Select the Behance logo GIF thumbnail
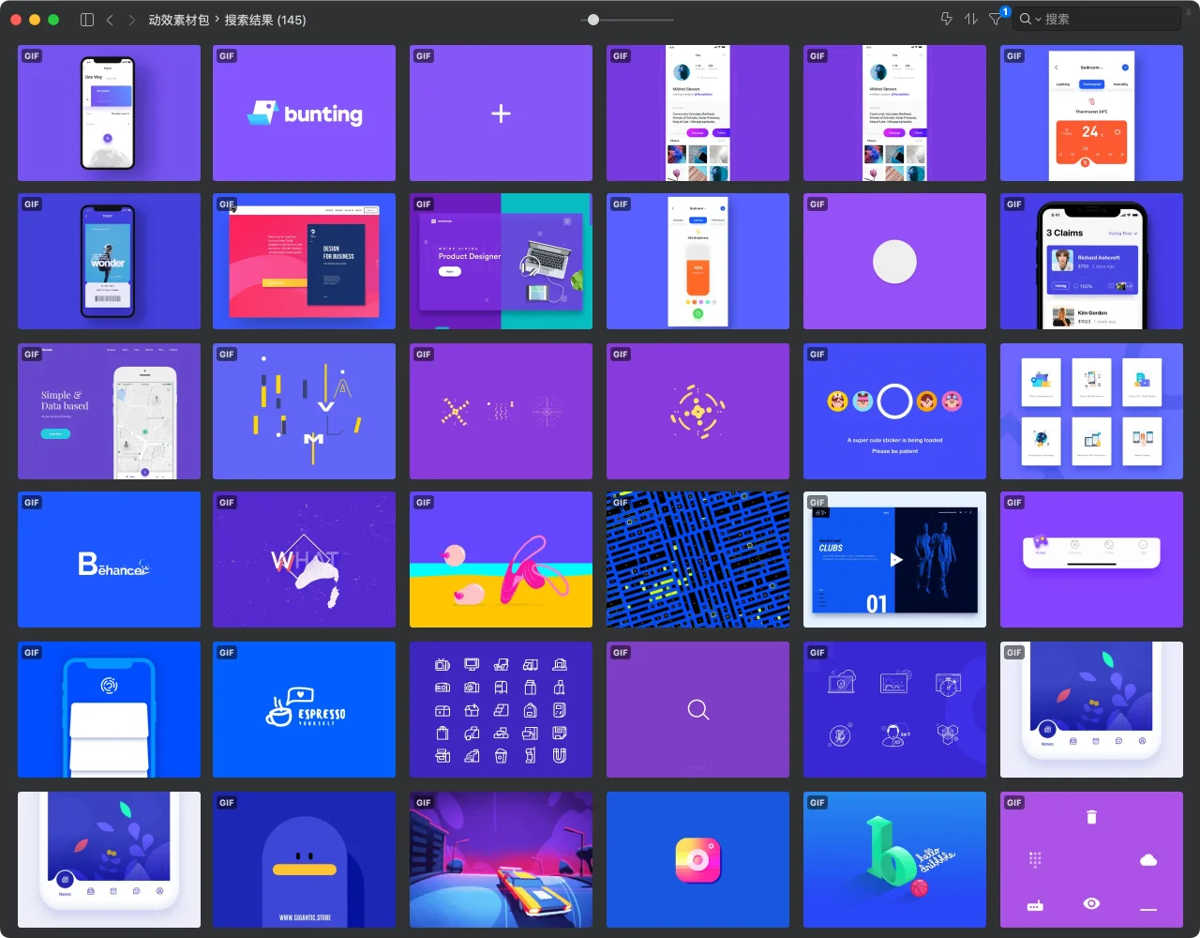 coord(109,560)
